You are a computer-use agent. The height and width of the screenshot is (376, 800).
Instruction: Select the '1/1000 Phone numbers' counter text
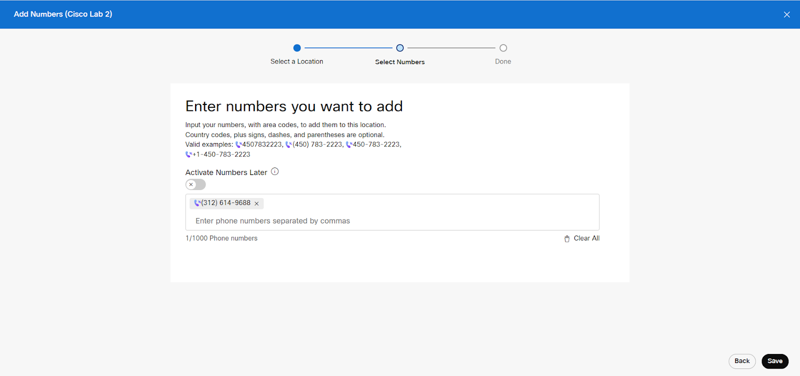[221, 238]
